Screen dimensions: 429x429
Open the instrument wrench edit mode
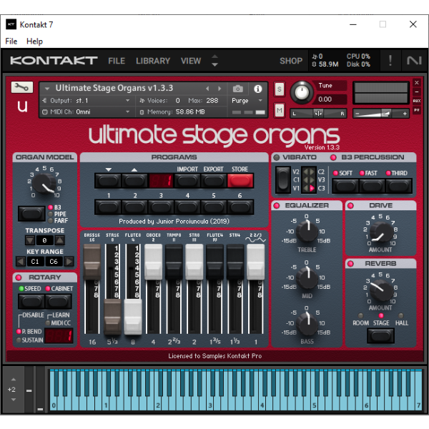22,87
